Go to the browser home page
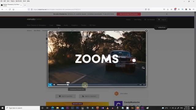This screenshot has width=196, height=110. [x=13, y=9]
